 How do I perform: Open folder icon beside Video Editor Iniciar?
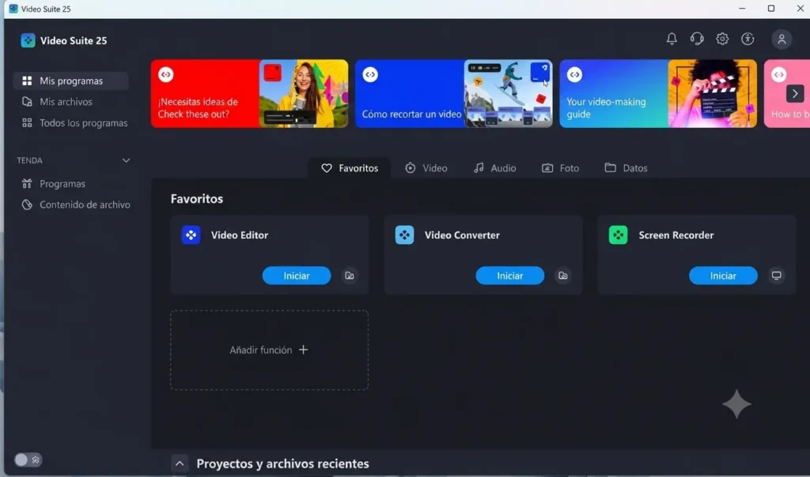pyautogui.click(x=350, y=276)
